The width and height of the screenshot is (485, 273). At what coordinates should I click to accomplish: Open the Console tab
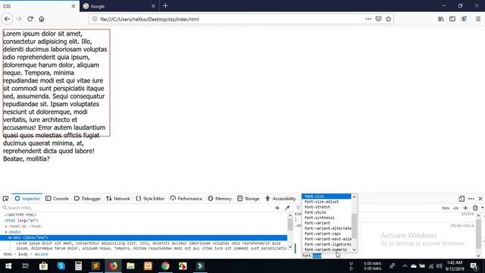click(x=57, y=199)
